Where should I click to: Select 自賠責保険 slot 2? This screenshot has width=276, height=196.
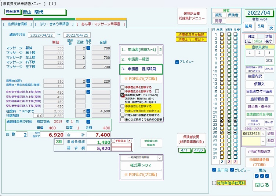point(259,53)
